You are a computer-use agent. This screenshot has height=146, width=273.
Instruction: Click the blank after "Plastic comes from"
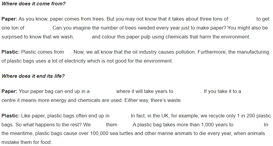(x=68, y=52)
